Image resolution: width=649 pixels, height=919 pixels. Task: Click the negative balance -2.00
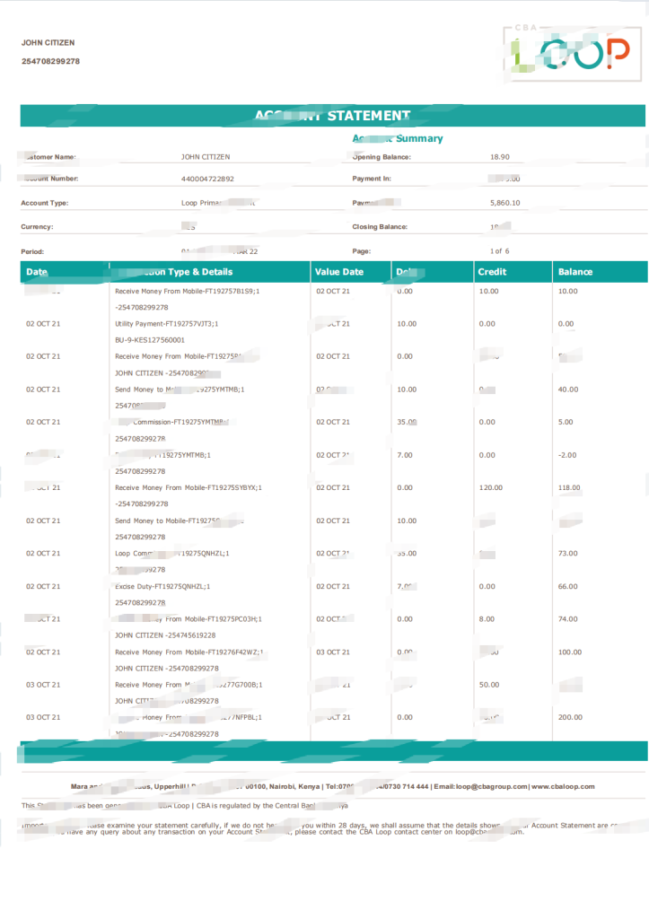click(x=567, y=455)
